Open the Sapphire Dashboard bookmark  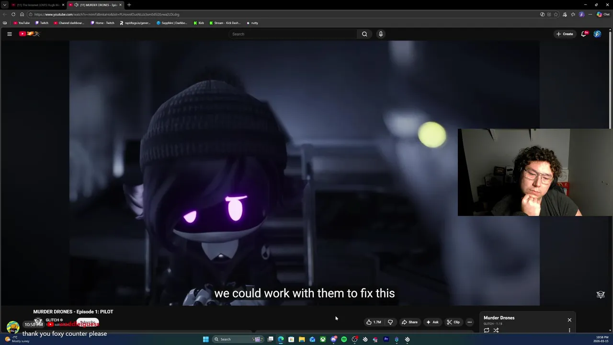(x=172, y=23)
